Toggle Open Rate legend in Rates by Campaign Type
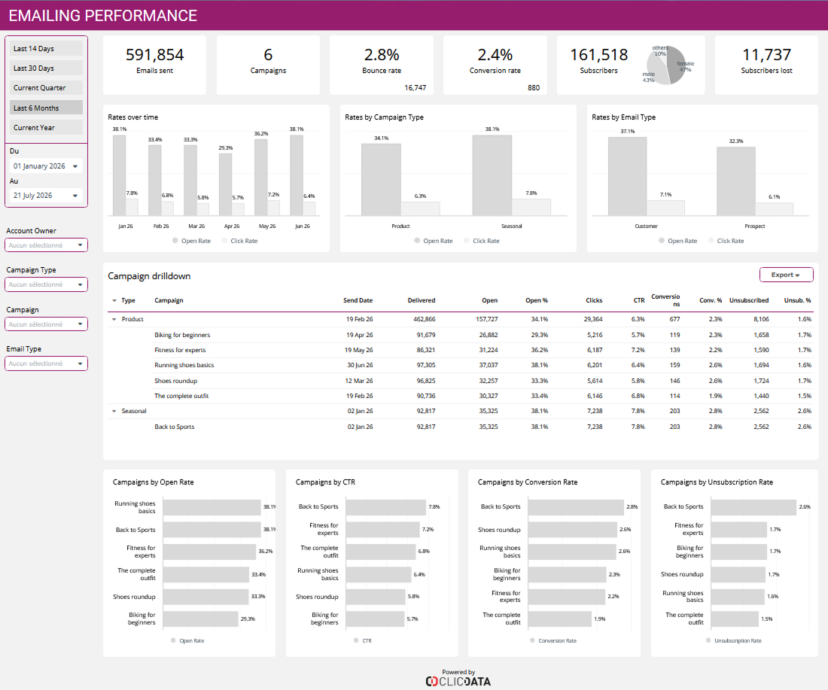The image size is (828, 690). 433,241
